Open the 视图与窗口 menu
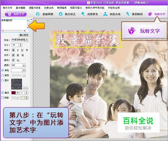The image size is (168, 141). 76,8
